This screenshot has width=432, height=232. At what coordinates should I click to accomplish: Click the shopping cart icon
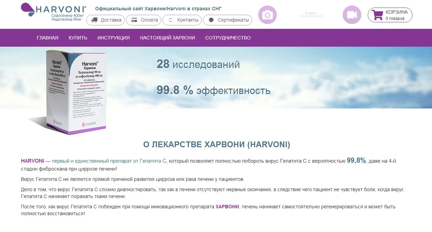point(377,15)
